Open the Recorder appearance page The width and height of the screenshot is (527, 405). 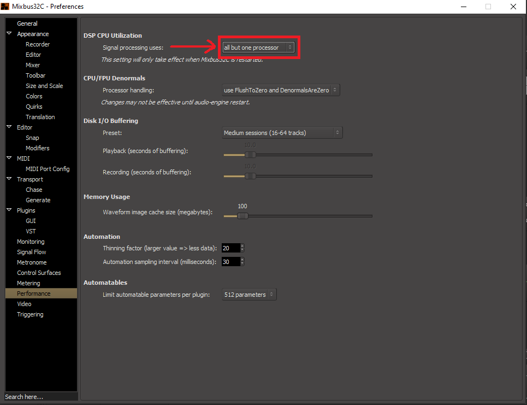pyautogui.click(x=38, y=44)
